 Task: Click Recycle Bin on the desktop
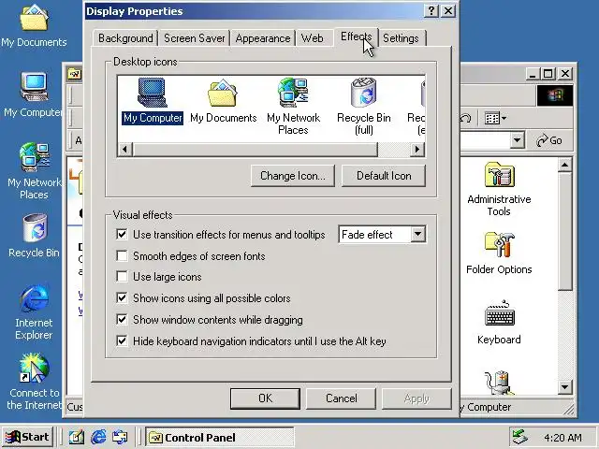(34, 236)
